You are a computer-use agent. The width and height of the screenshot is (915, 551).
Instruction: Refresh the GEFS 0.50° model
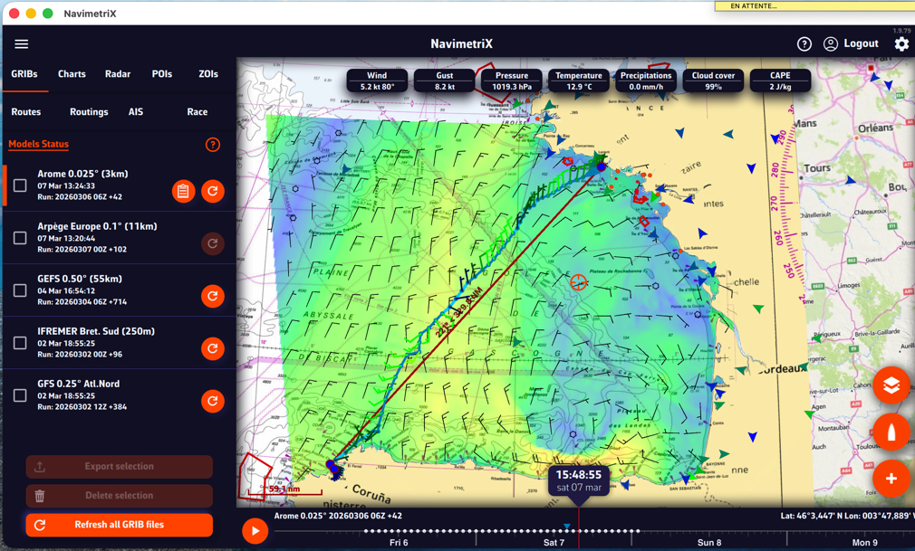tap(213, 296)
